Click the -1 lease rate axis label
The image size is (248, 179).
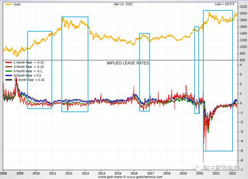tap(241, 113)
